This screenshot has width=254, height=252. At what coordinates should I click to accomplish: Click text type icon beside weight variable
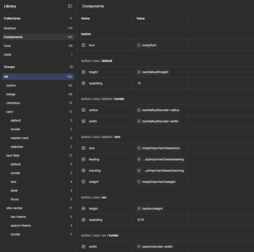pos(83,182)
